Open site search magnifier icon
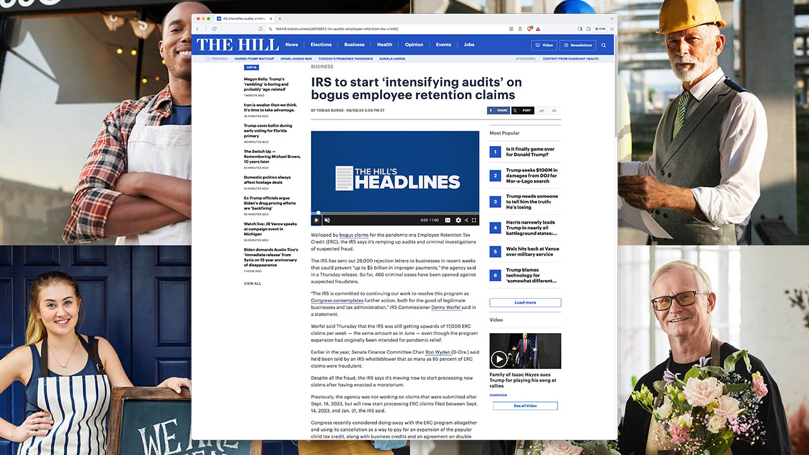The width and height of the screenshot is (809, 455). click(x=604, y=45)
